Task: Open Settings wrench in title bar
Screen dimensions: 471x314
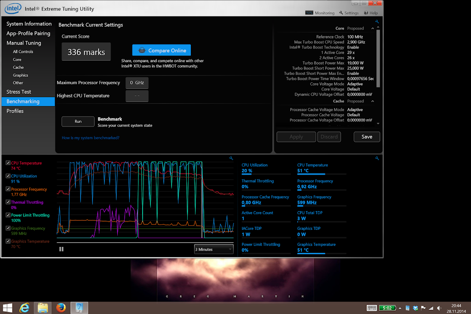Action: [x=341, y=13]
